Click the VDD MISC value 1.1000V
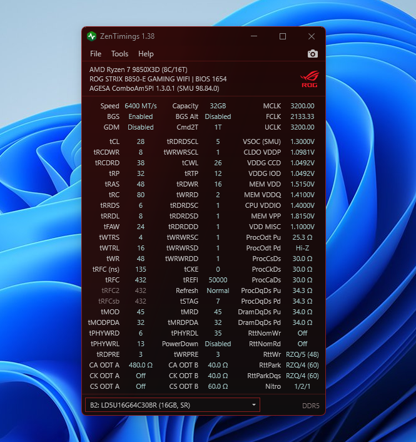 (302, 227)
